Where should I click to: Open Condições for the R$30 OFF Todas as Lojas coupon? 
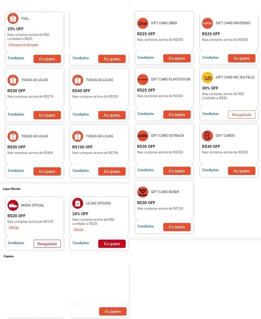tap(16, 114)
